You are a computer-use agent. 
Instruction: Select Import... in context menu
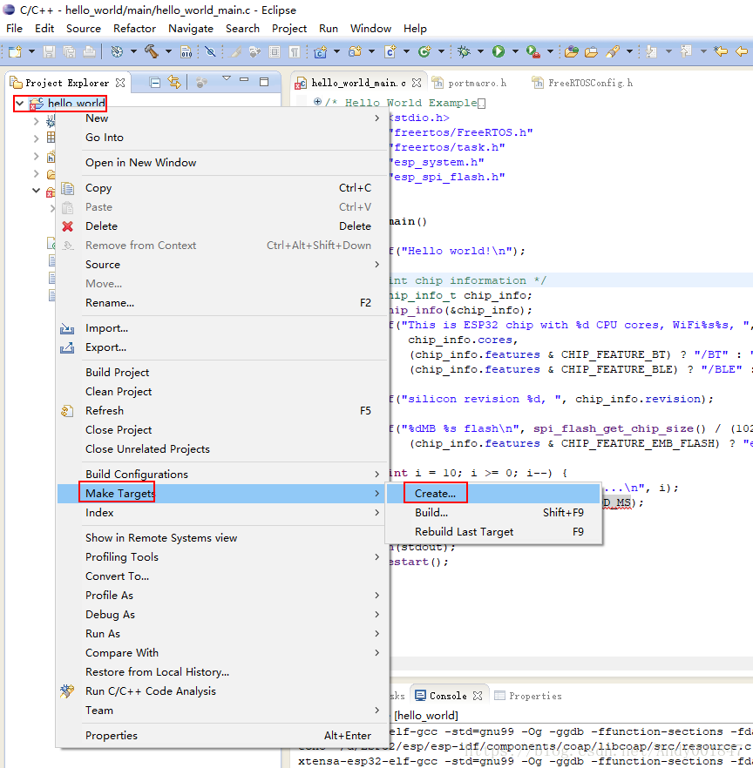coord(221,328)
